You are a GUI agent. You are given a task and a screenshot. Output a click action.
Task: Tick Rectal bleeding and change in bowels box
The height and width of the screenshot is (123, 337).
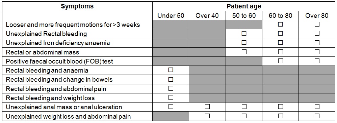(171, 79)
